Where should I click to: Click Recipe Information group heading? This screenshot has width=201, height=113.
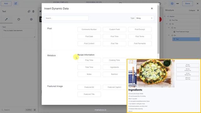click(86, 55)
